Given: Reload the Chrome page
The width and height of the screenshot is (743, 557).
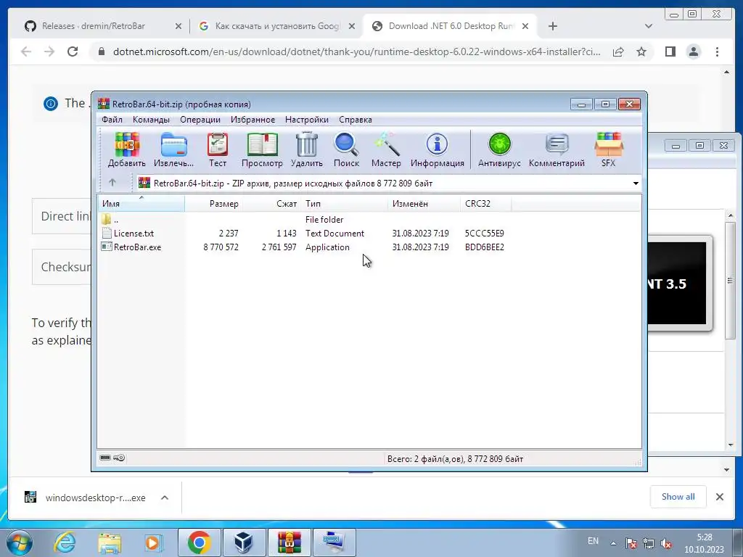Looking at the screenshot, I should (73, 51).
